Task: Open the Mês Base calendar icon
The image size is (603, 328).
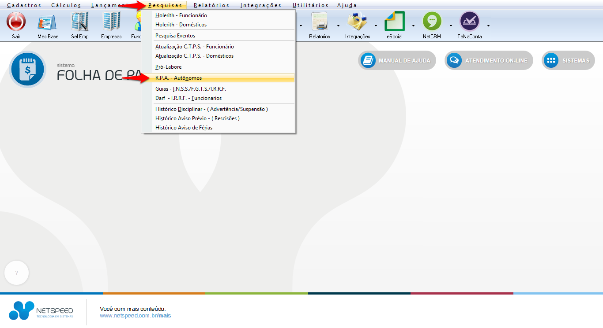Action: [x=48, y=22]
